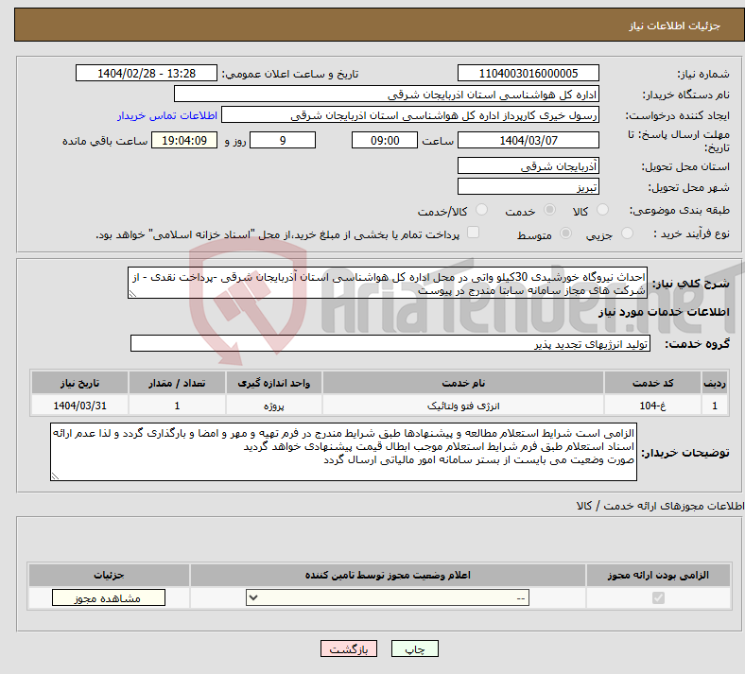Click the شماره نیاز number field
This screenshot has width=745, height=674.
point(528,73)
